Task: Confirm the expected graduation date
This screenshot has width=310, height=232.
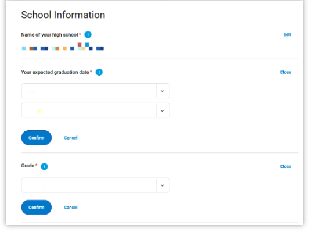Action: tap(37, 138)
